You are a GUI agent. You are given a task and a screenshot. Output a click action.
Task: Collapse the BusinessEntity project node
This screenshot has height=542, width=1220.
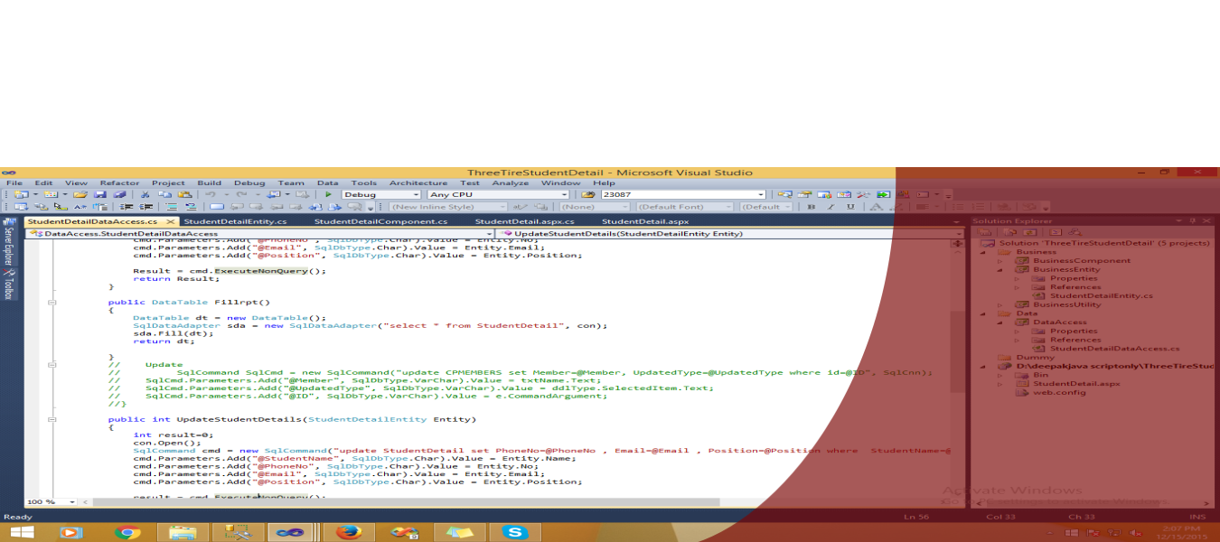999,269
